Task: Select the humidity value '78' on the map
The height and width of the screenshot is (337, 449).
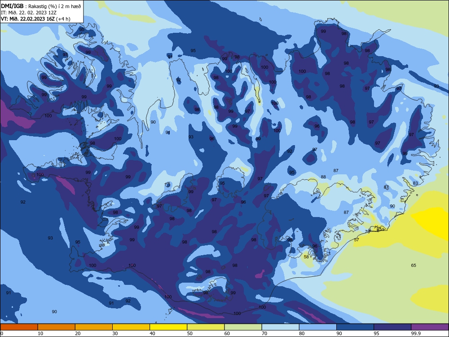Action: pos(367,231)
